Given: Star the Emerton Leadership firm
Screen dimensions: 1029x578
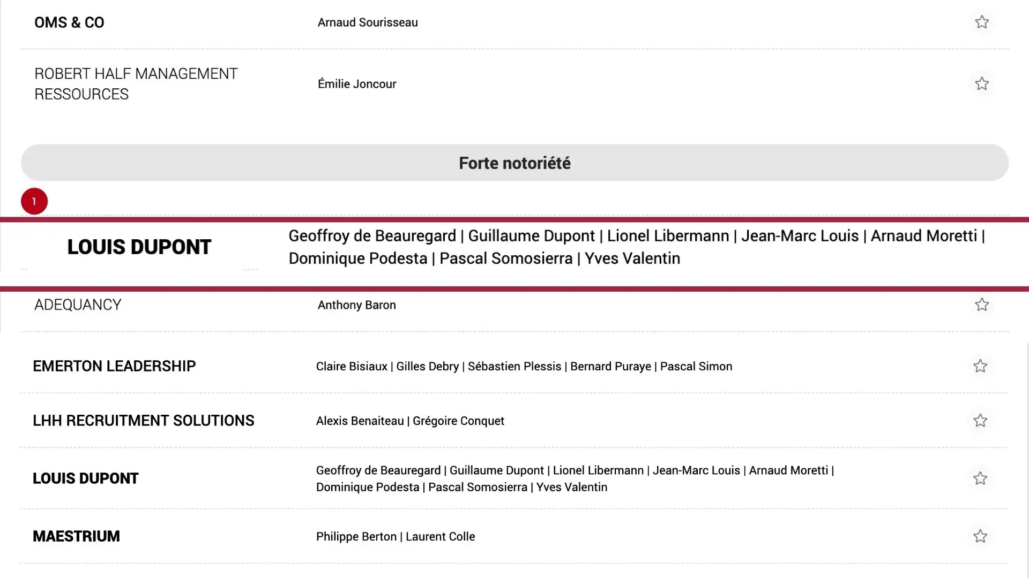Looking at the screenshot, I should tap(980, 366).
